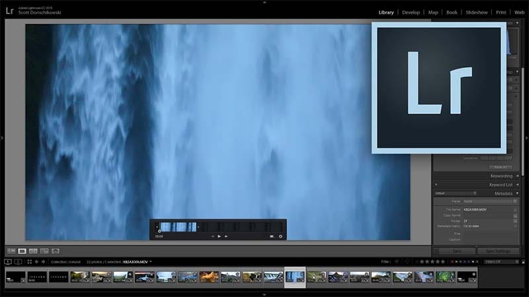Open the Web module

519,13
